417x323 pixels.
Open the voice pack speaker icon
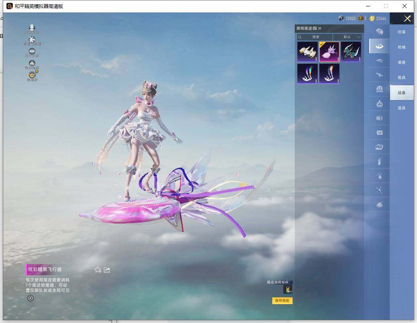tap(379, 118)
